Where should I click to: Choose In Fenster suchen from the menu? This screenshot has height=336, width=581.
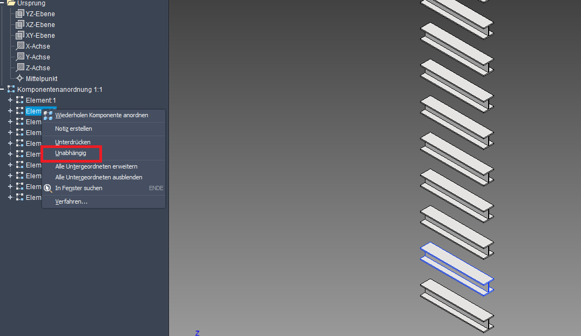coord(104,188)
